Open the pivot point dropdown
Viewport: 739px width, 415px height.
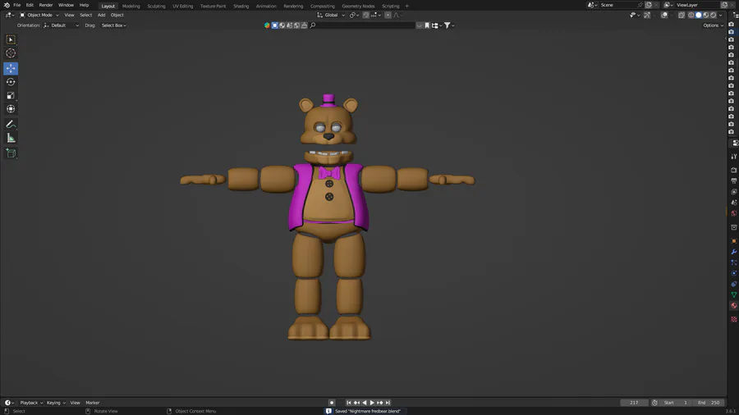click(x=355, y=15)
